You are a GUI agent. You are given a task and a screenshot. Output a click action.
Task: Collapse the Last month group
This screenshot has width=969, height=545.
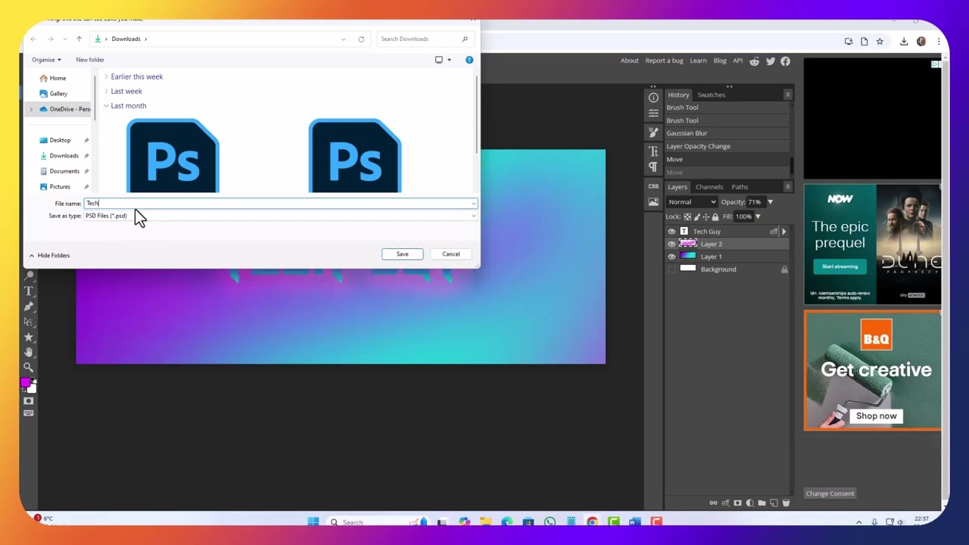click(x=106, y=106)
